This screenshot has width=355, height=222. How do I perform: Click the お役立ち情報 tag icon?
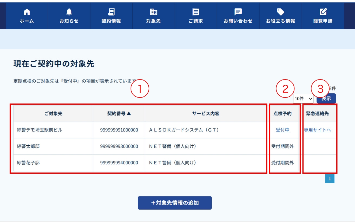280,12
